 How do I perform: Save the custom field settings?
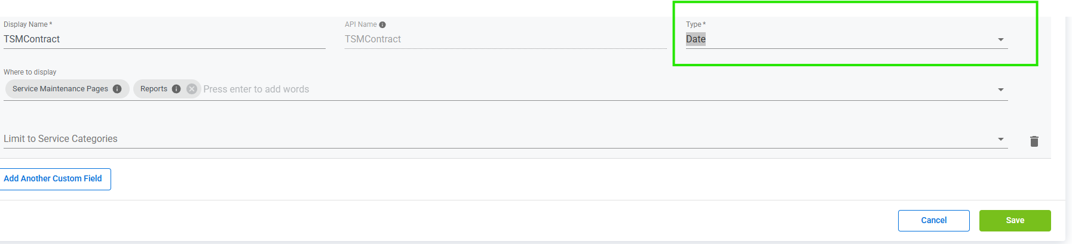pos(1015,220)
